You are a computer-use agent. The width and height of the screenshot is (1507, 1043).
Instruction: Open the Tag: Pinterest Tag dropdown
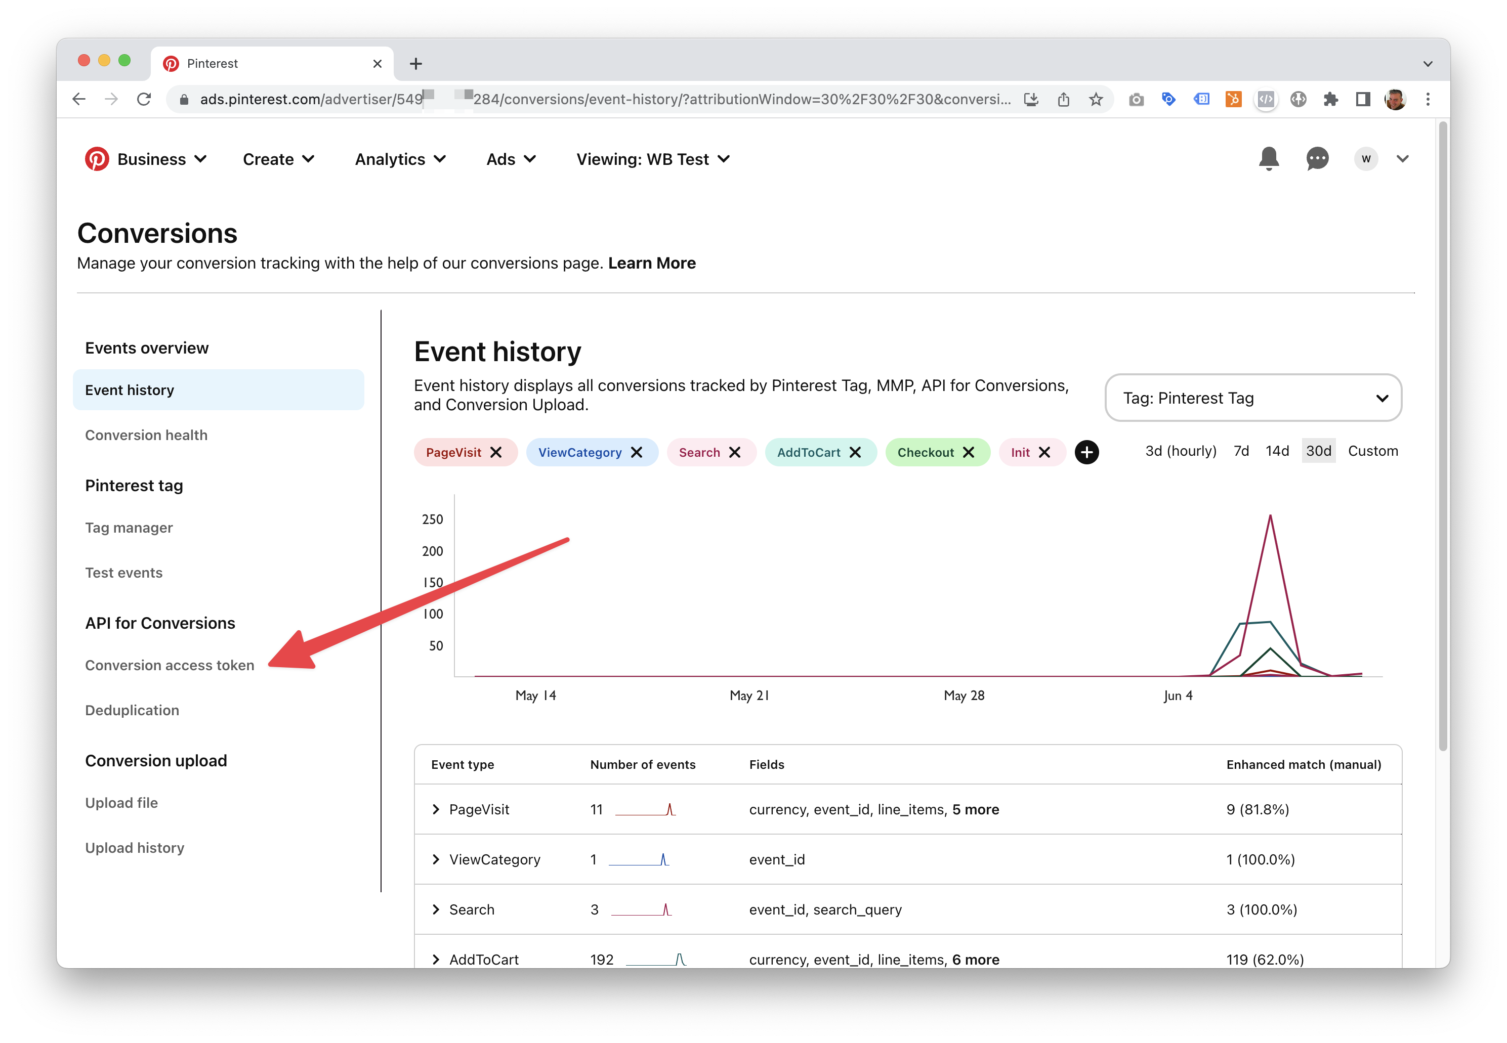point(1252,398)
